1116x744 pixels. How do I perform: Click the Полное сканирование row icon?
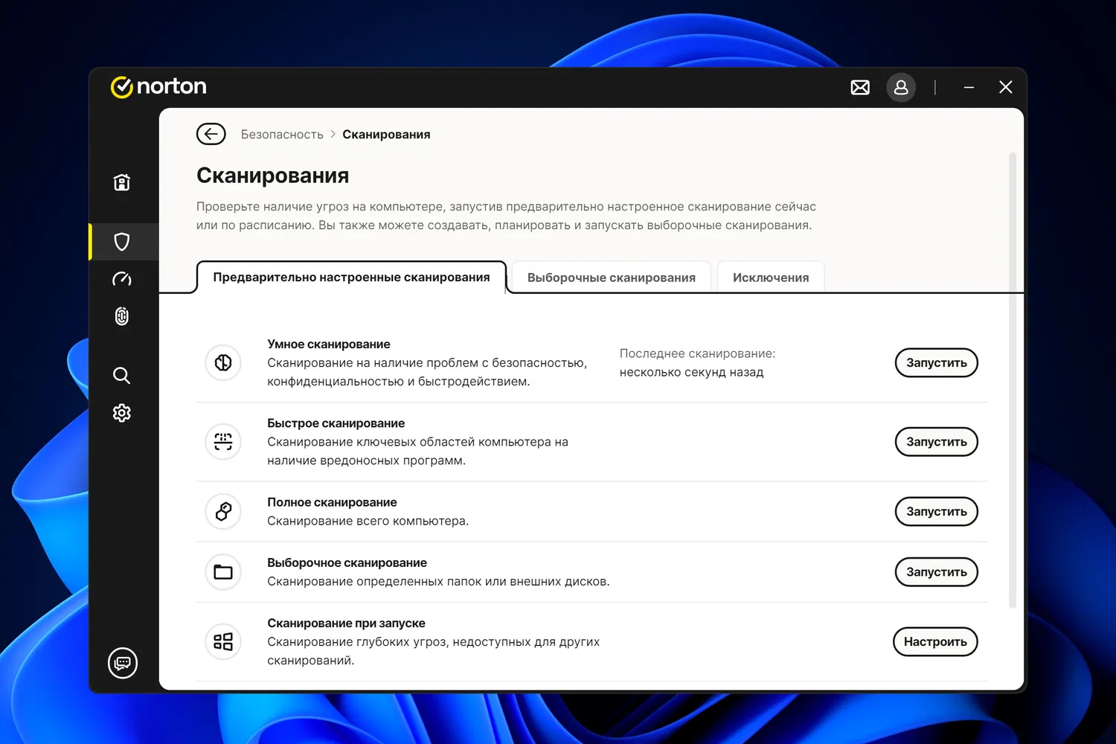223,512
